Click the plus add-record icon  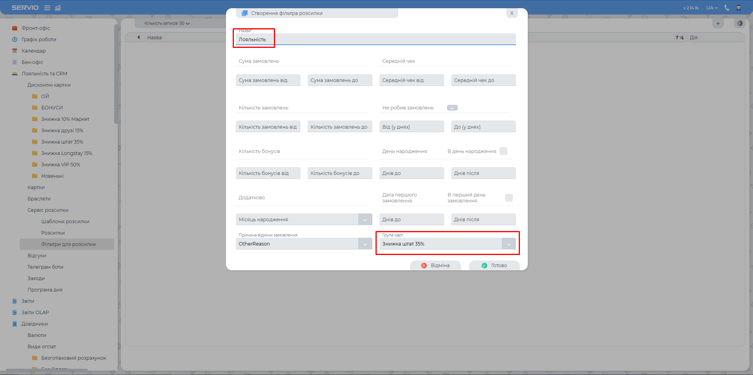click(x=718, y=24)
